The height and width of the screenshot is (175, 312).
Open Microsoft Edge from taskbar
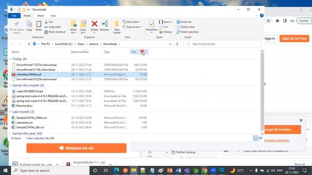(117, 171)
